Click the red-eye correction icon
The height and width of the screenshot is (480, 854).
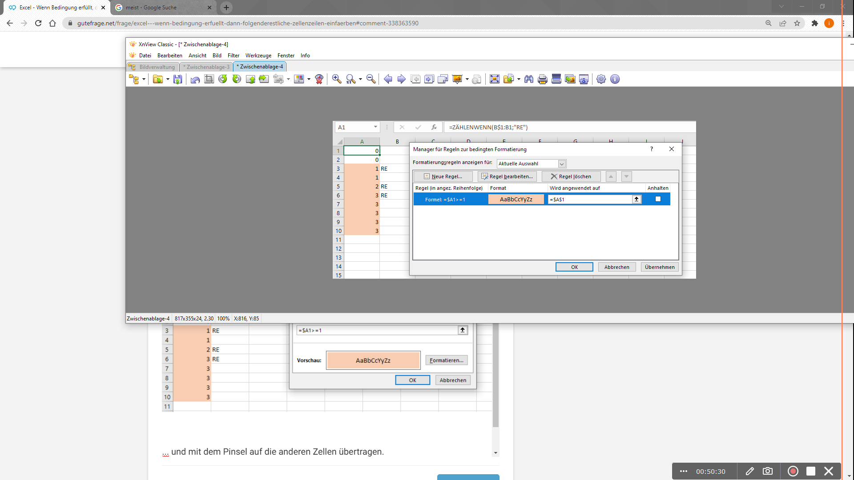319,79
